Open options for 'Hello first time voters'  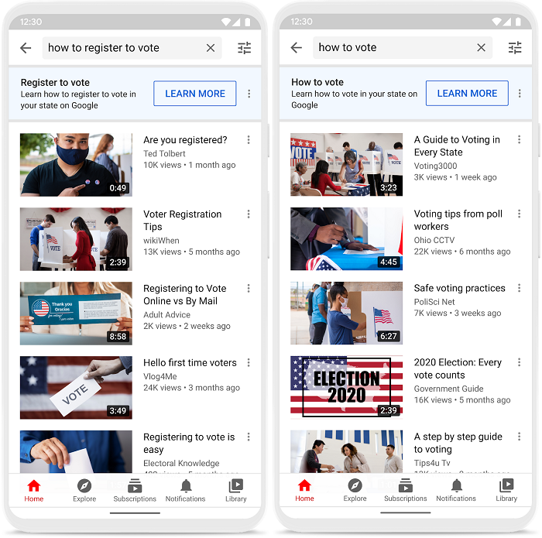[x=249, y=362]
